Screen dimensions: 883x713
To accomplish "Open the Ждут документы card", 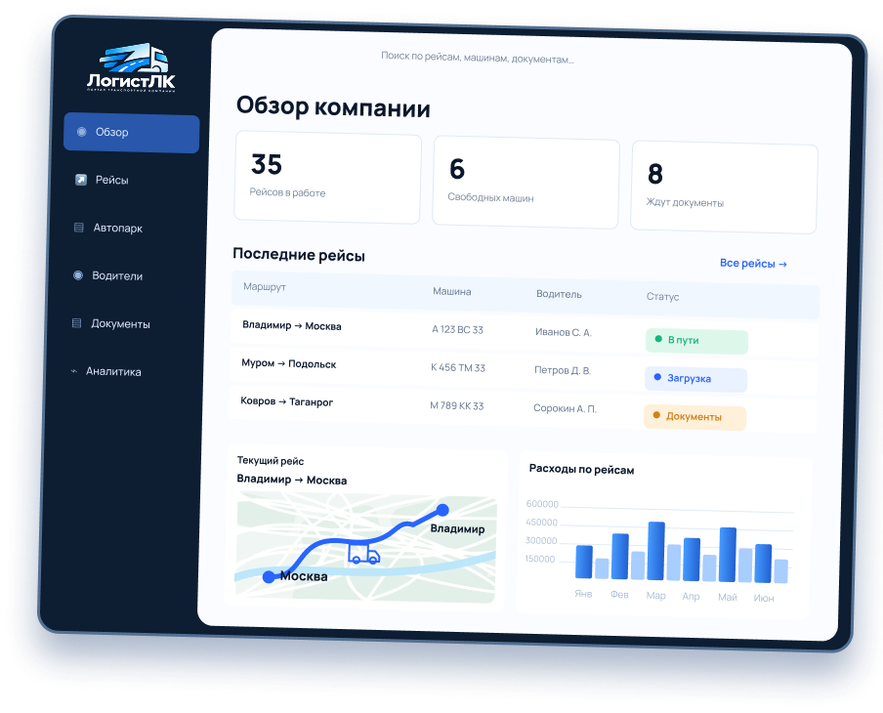I will (x=724, y=187).
